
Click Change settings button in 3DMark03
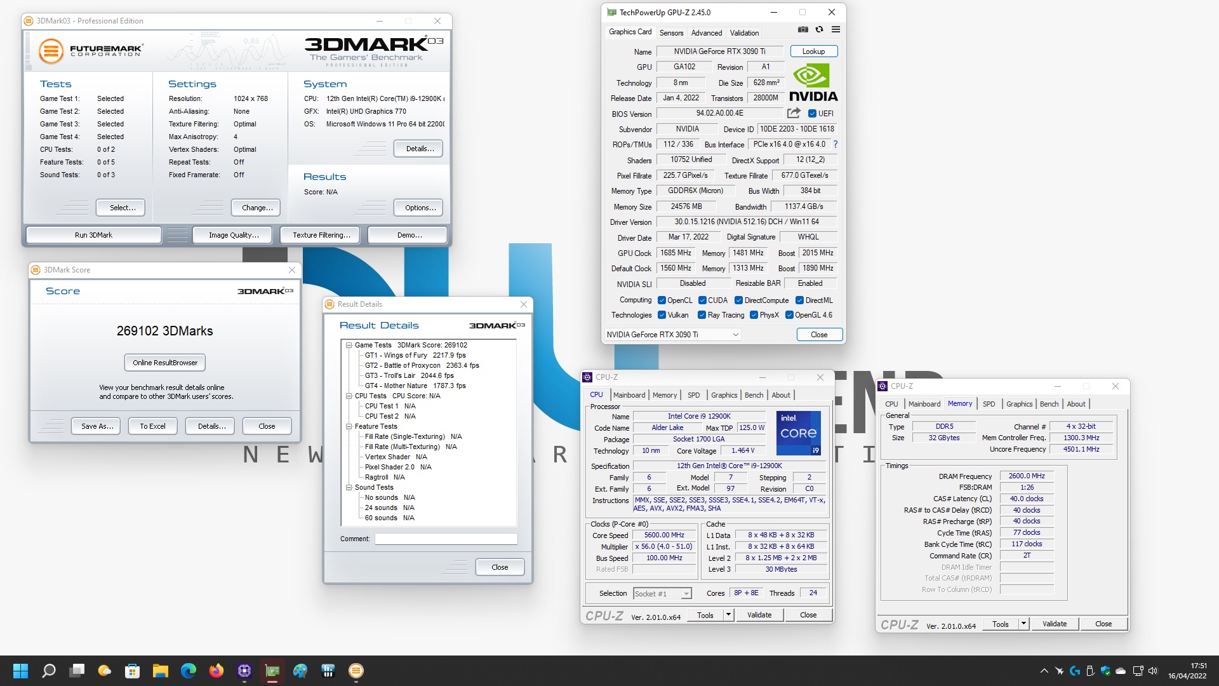point(257,208)
